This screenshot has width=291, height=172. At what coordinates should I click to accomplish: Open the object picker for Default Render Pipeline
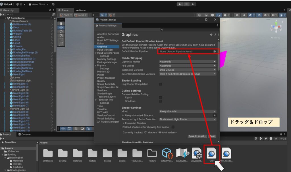click(215, 51)
